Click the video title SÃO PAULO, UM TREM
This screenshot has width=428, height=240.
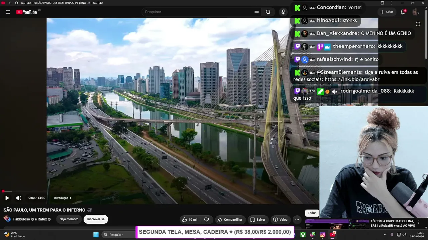coord(47,210)
